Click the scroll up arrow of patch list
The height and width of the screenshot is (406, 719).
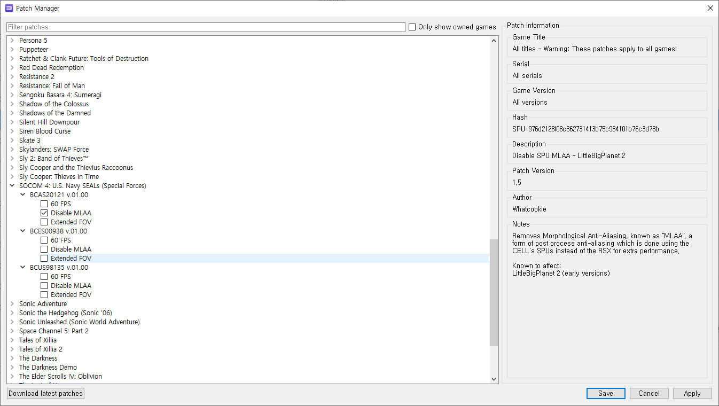coord(494,41)
